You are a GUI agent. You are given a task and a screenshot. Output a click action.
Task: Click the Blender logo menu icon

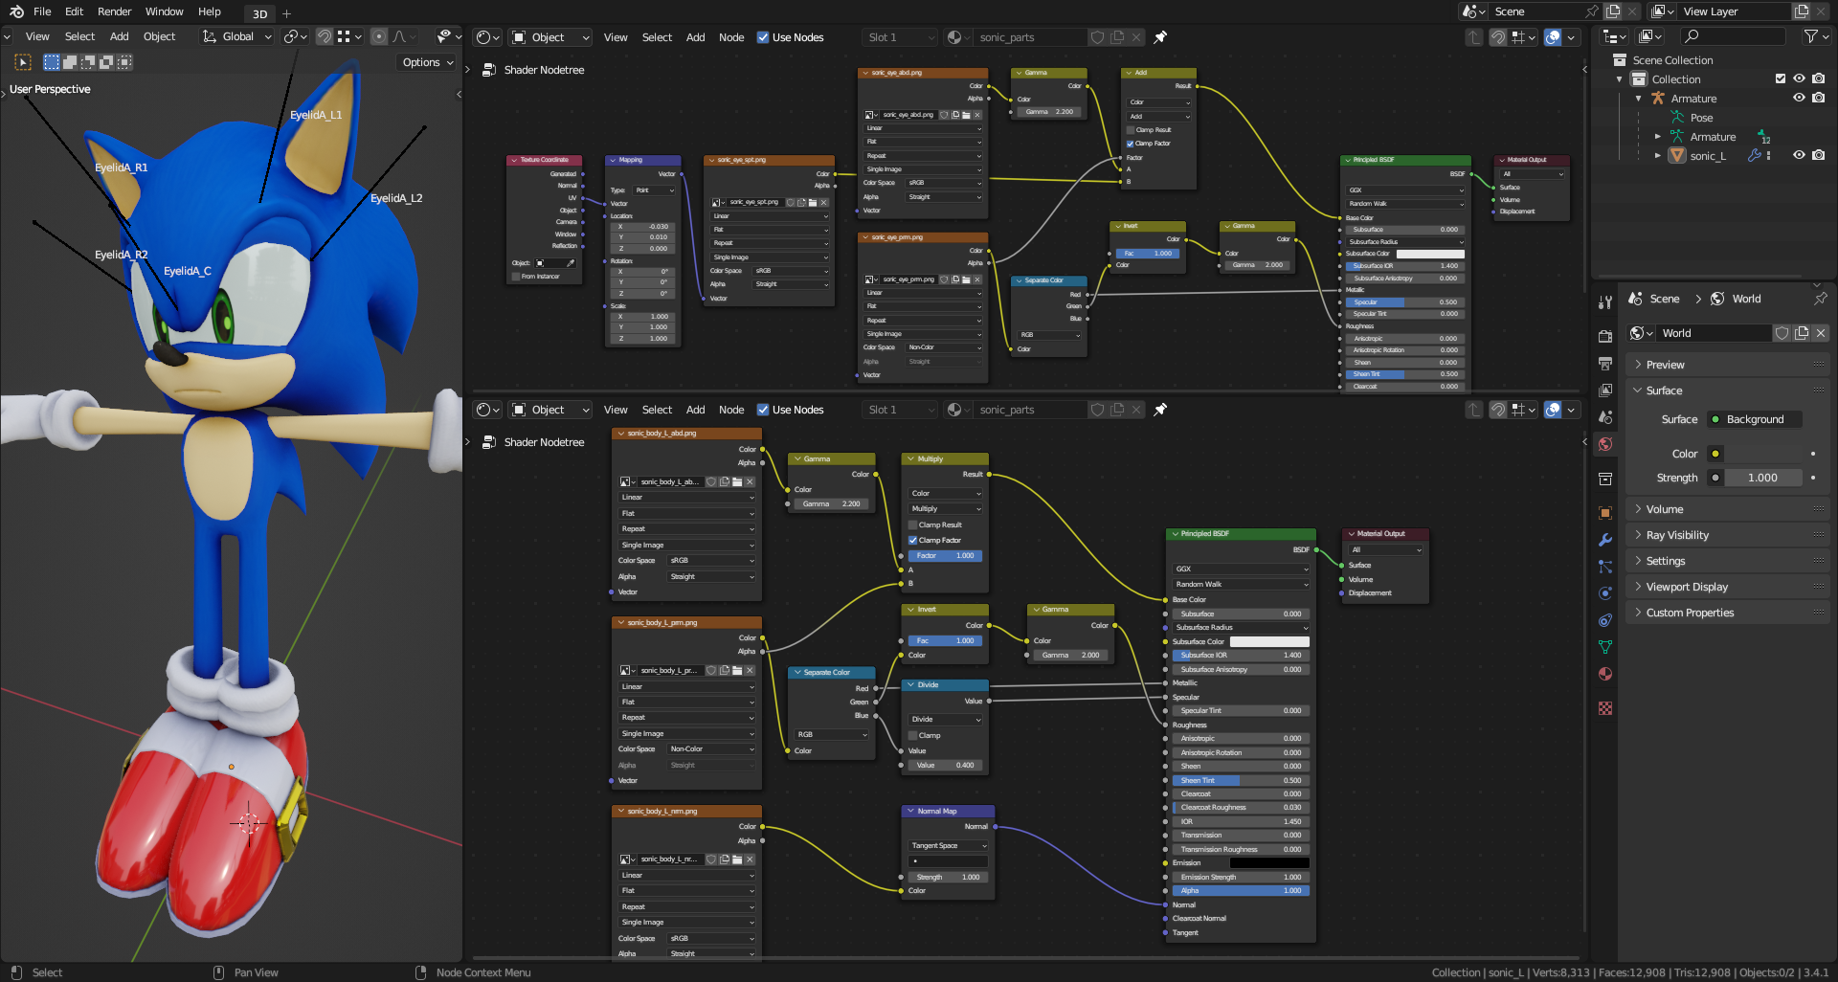click(16, 11)
